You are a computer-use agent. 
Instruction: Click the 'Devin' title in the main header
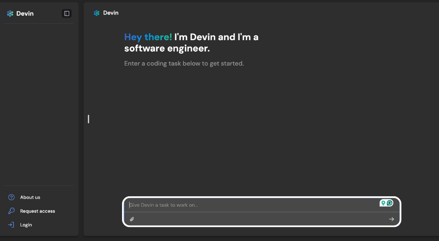tap(111, 13)
